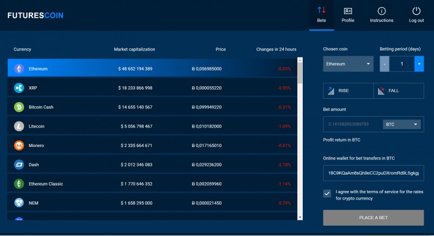Viewport: 434px width, 236px height.
Task: Sort by Market capitalization column header
Action: (134, 49)
